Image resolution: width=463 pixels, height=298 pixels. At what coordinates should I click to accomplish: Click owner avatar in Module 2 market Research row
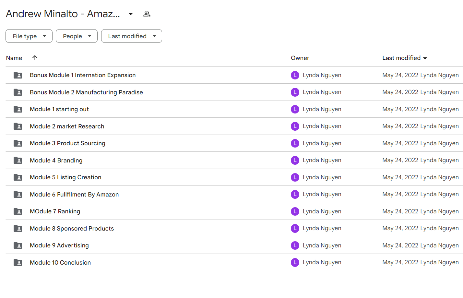295,126
